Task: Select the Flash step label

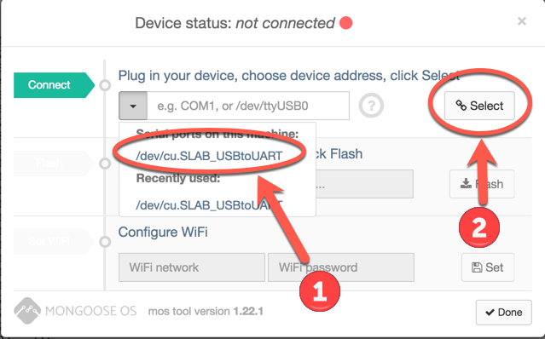Action: [54, 163]
